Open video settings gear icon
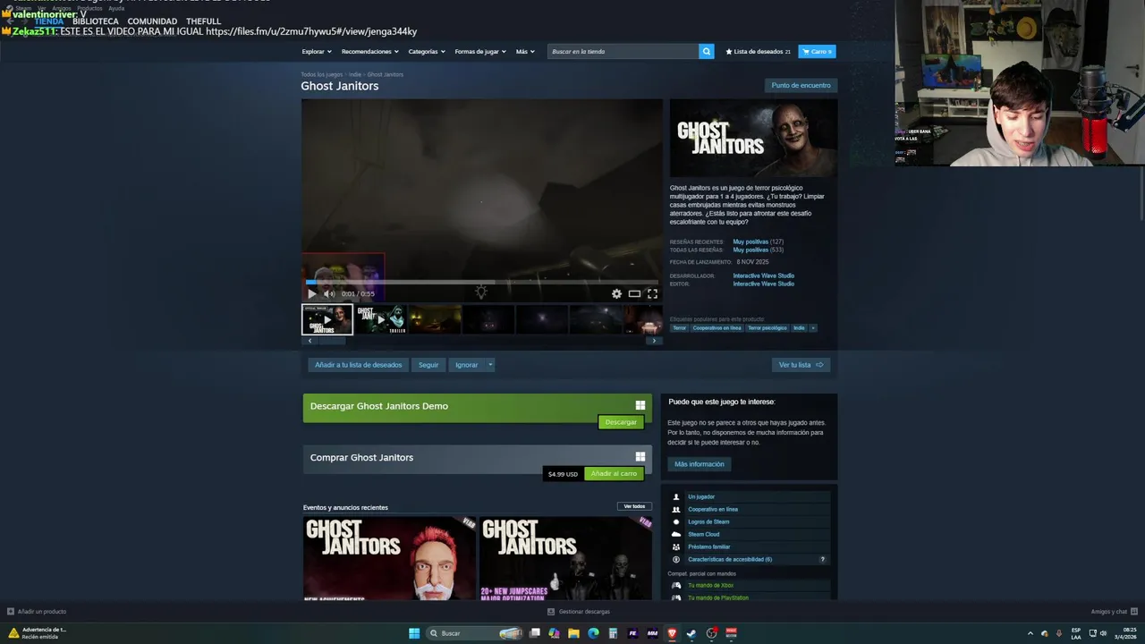1145x644 pixels. coord(616,293)
